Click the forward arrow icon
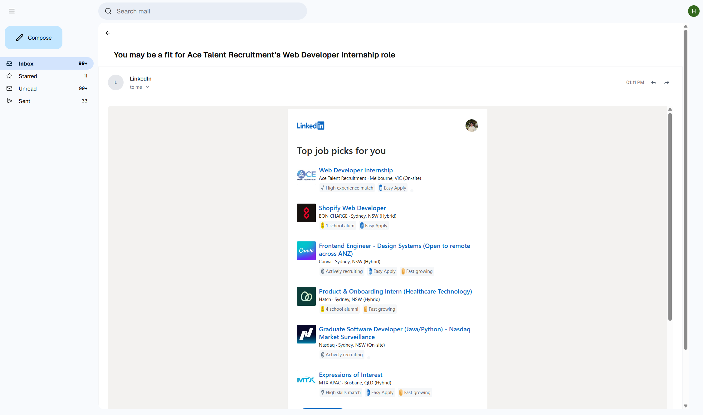 pyautogui.click(x=667, y=82)
